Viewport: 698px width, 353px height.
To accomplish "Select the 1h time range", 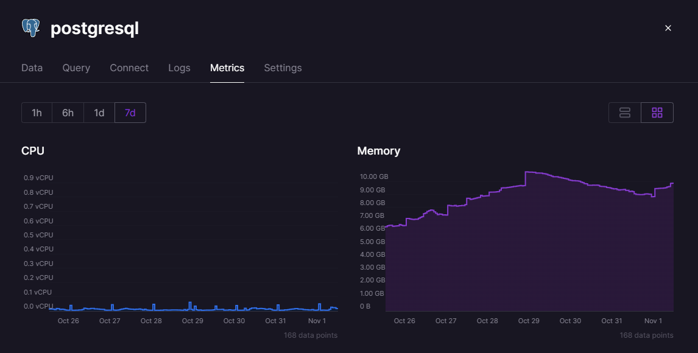I will tap(36, 112).
